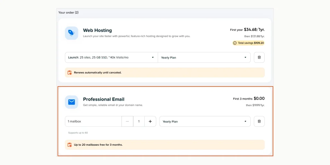Click the 'Professional Email' heading
The width and height of the screenshot is (330, 165).
click(104, 99)
